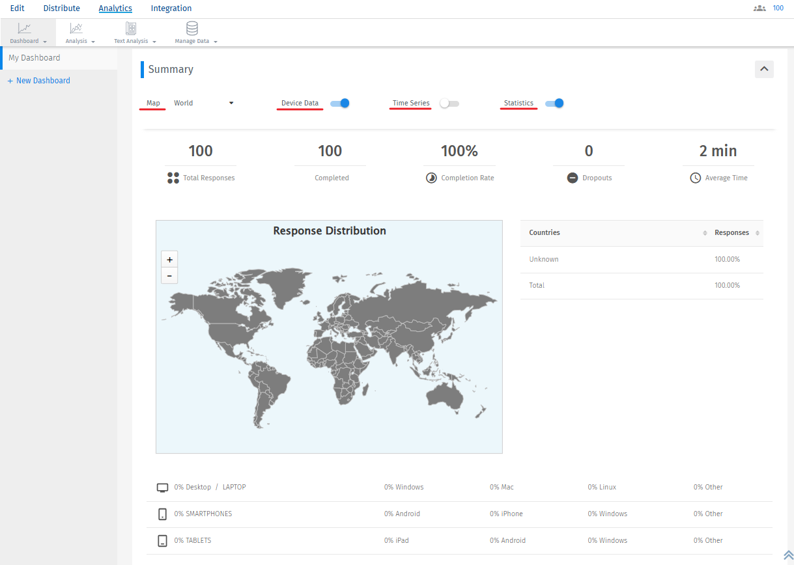Zoom in on the response map
This screenshot has height=565, width=794.
(x=169, y=259)
